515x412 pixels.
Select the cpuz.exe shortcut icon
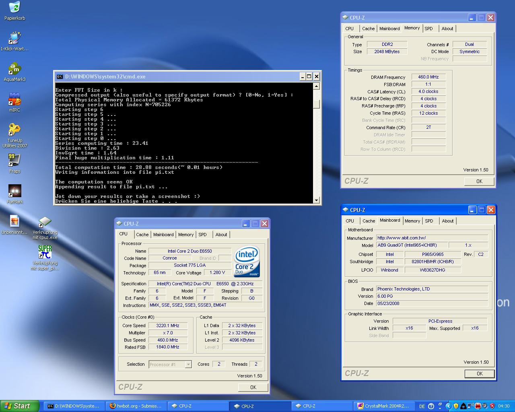tap(45, 222)
